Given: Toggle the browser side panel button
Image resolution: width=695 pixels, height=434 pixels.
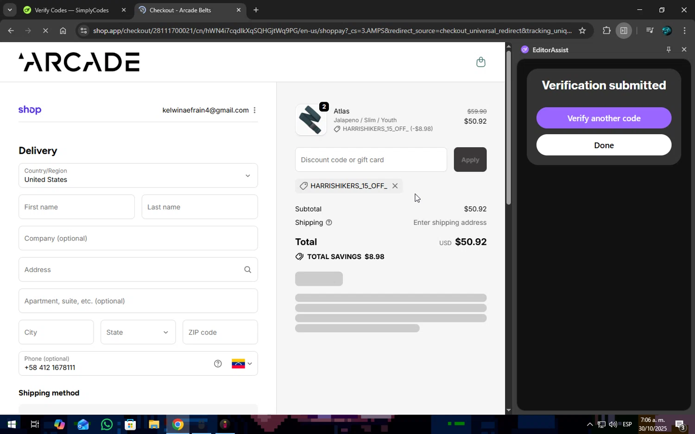Looking at the screenshot, I should tap(624, 31).
